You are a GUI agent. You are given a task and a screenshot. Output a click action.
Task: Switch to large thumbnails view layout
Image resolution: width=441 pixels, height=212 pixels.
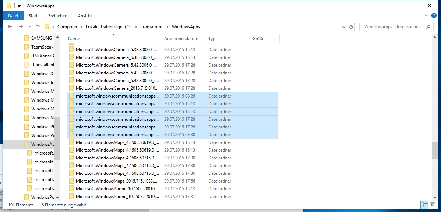(x=433, y=205)
